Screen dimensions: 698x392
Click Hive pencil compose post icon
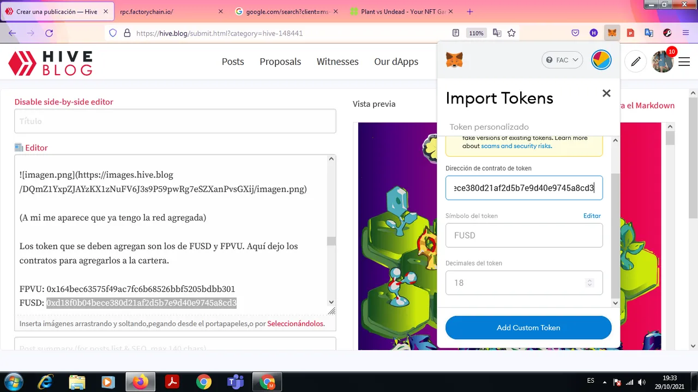635,62
